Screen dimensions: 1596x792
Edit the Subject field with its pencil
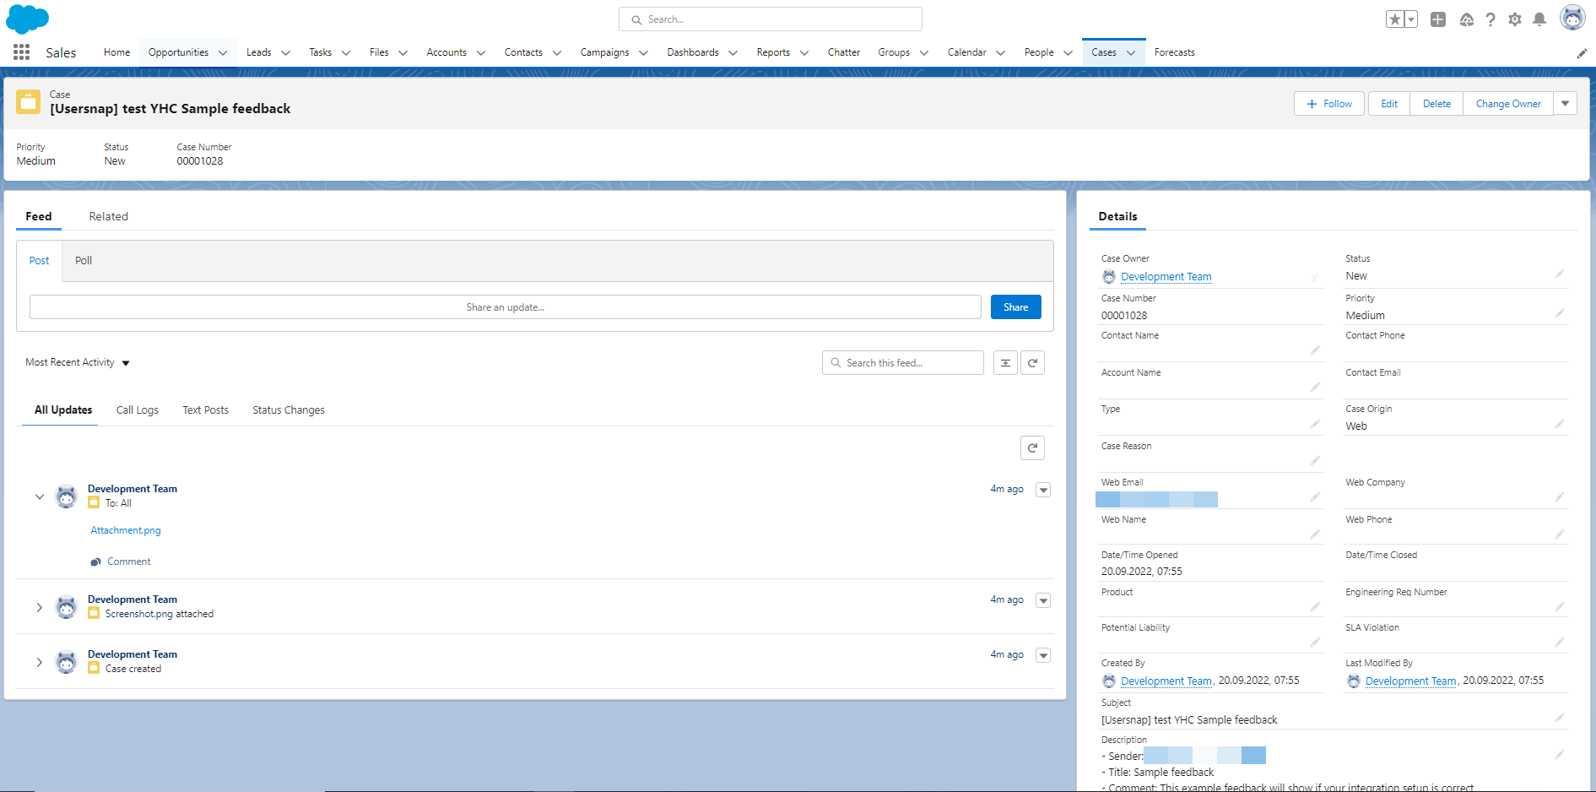pyautogui.click(x=1560, y=718)
